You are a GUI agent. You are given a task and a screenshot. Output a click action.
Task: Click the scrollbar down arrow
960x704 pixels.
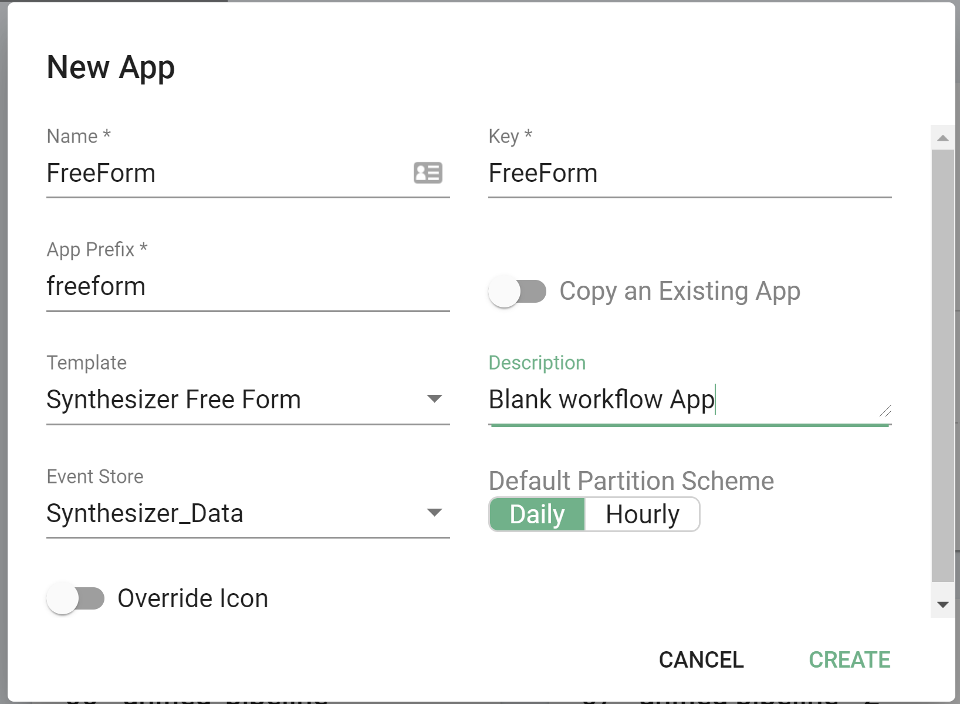pyautogui.click(x=943, y=605)
